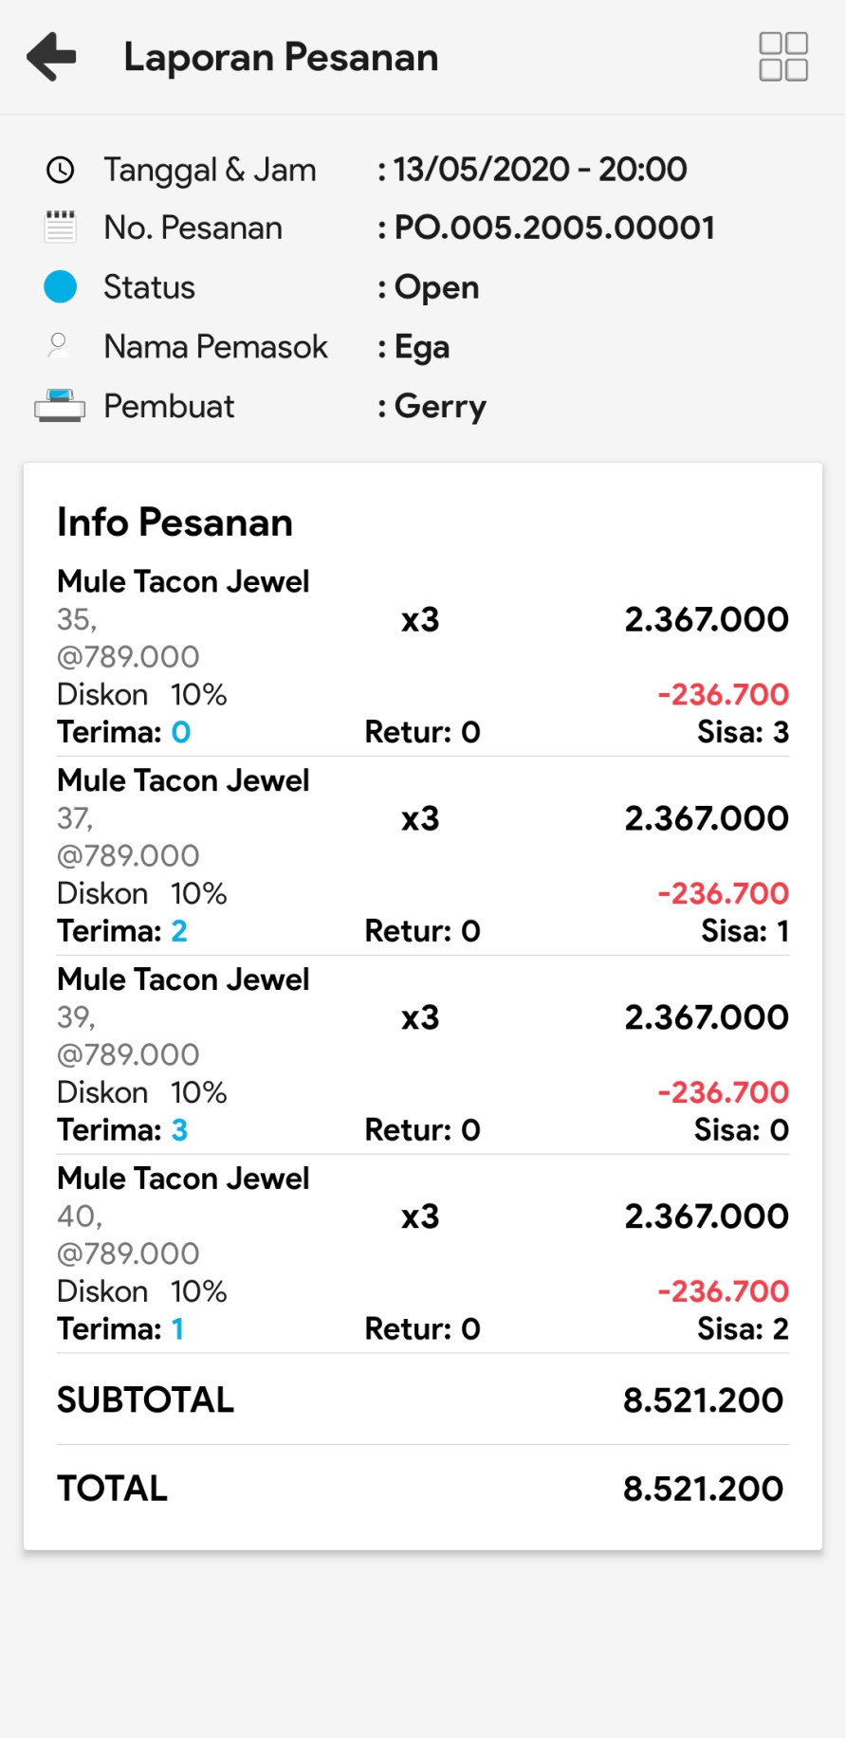Tap the Terima value for size 39
The image size is (846, 1738).
tap(179, 1130)
